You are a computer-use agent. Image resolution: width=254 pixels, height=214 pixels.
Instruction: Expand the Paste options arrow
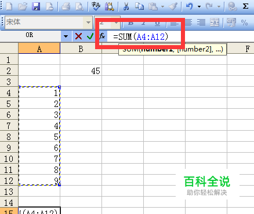click(x=162, y=6)
